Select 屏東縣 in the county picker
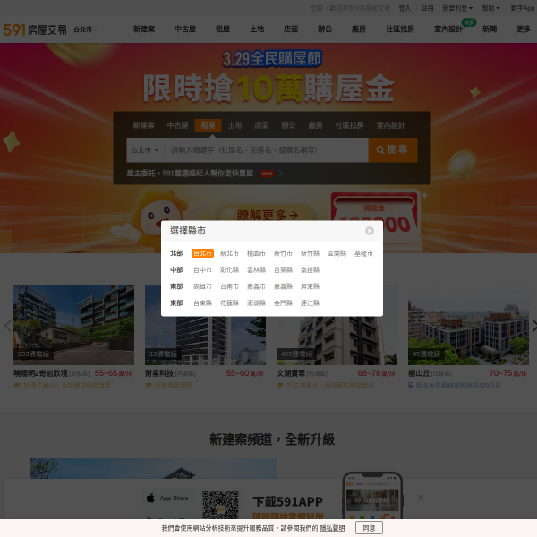Viewport: 537px width, 537px height. [x=310, y=286]
